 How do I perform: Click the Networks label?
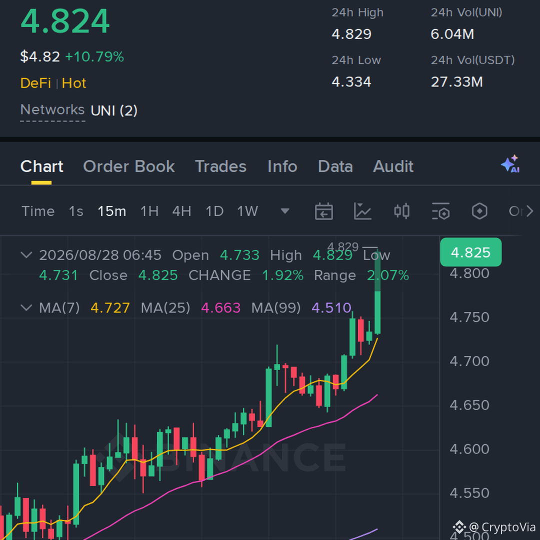52,110
